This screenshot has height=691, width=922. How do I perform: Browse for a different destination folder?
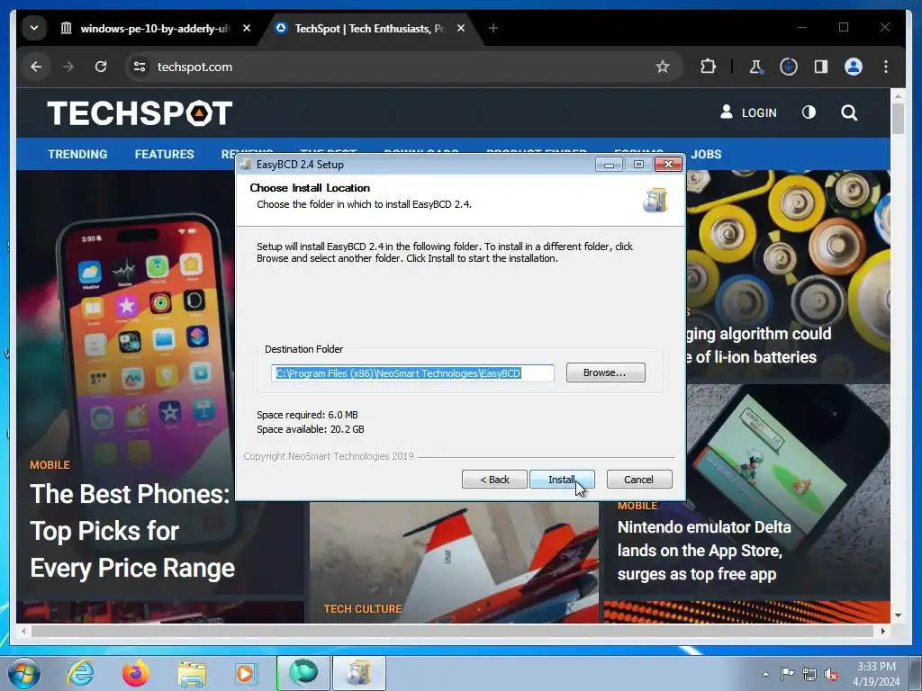605,372
